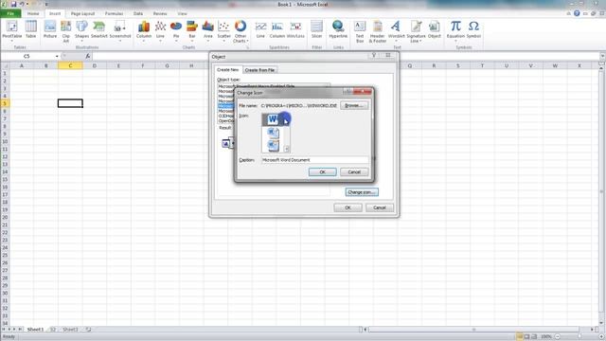
Task: Click Cancel in the Change Icon dialog
Action: 354,172
